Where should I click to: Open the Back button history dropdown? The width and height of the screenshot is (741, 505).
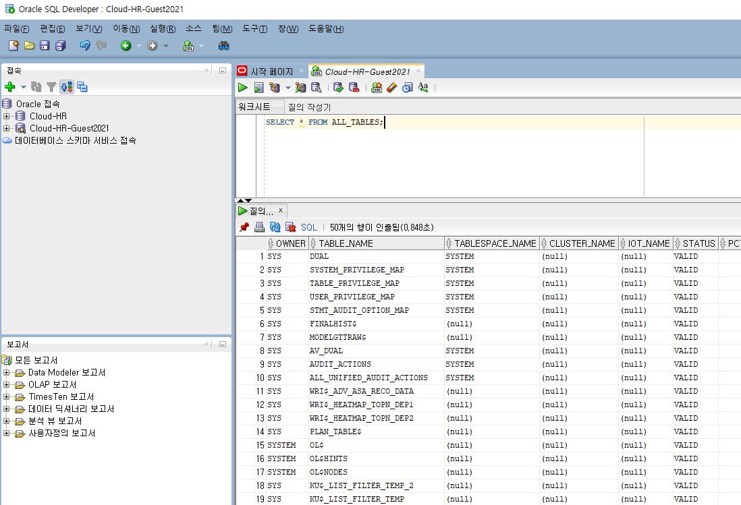(x=139, y=46)
